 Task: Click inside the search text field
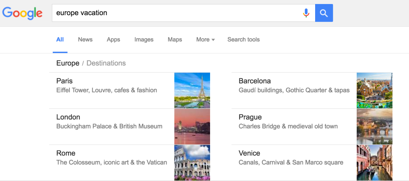pos(176,13)
